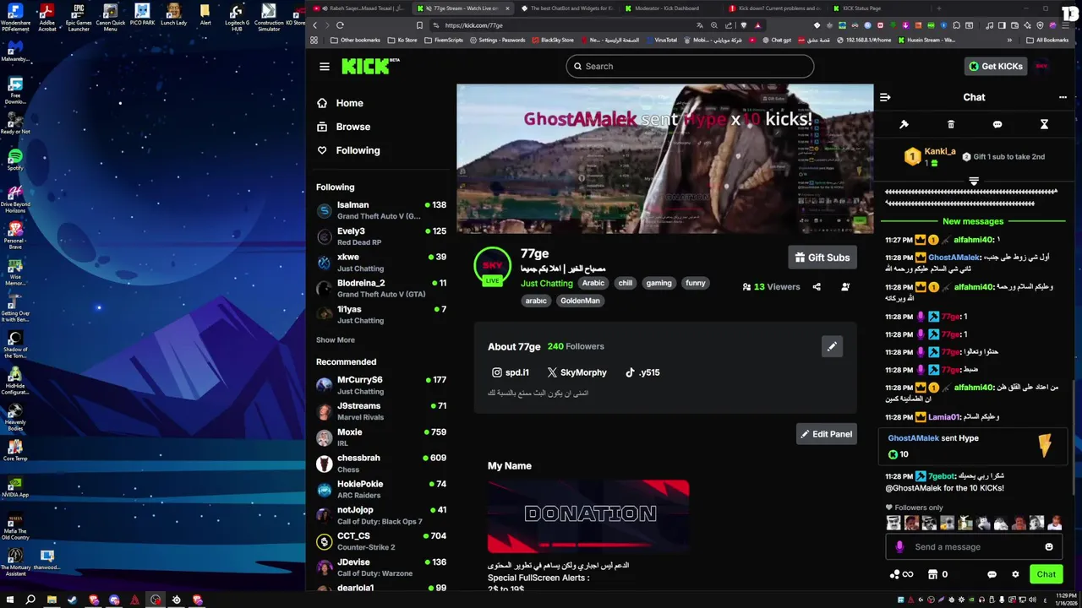Click the channel points infinity icon

[902, 574]
